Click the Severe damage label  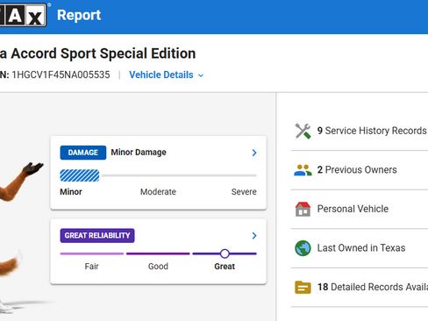point(244,192)
